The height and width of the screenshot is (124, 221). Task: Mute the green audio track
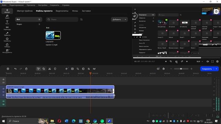click(3, 101)
